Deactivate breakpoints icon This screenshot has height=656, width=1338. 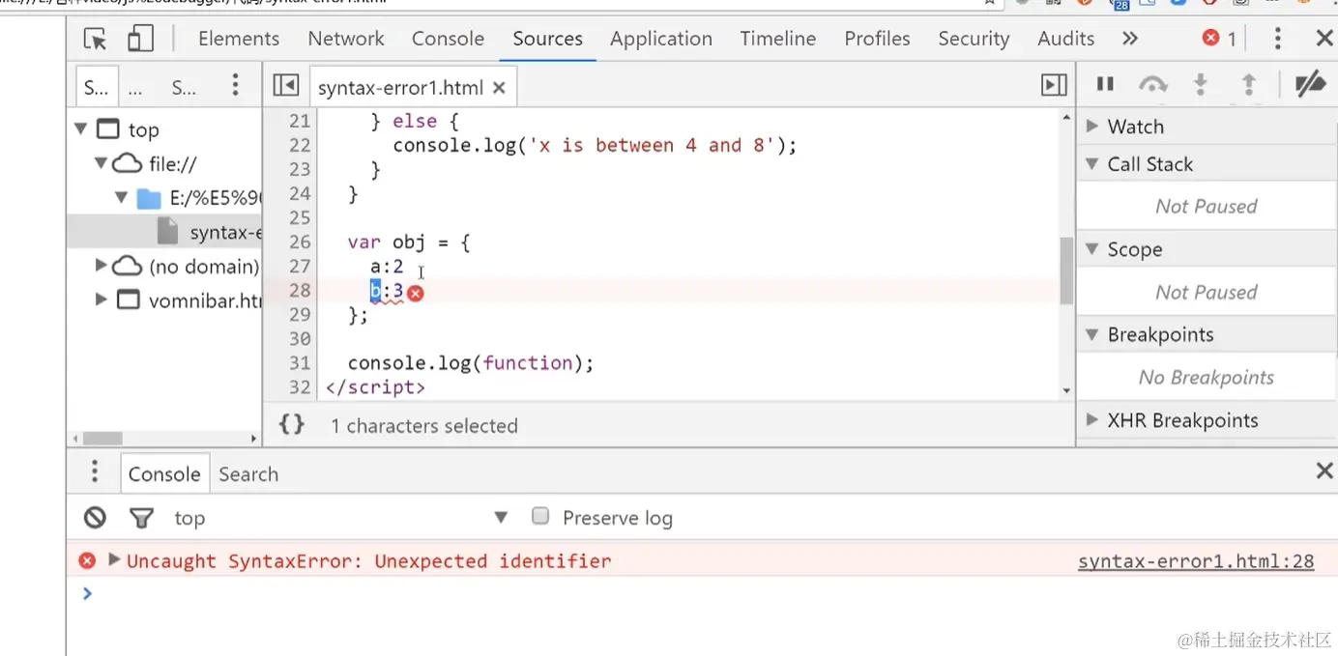coord(1310,85)
